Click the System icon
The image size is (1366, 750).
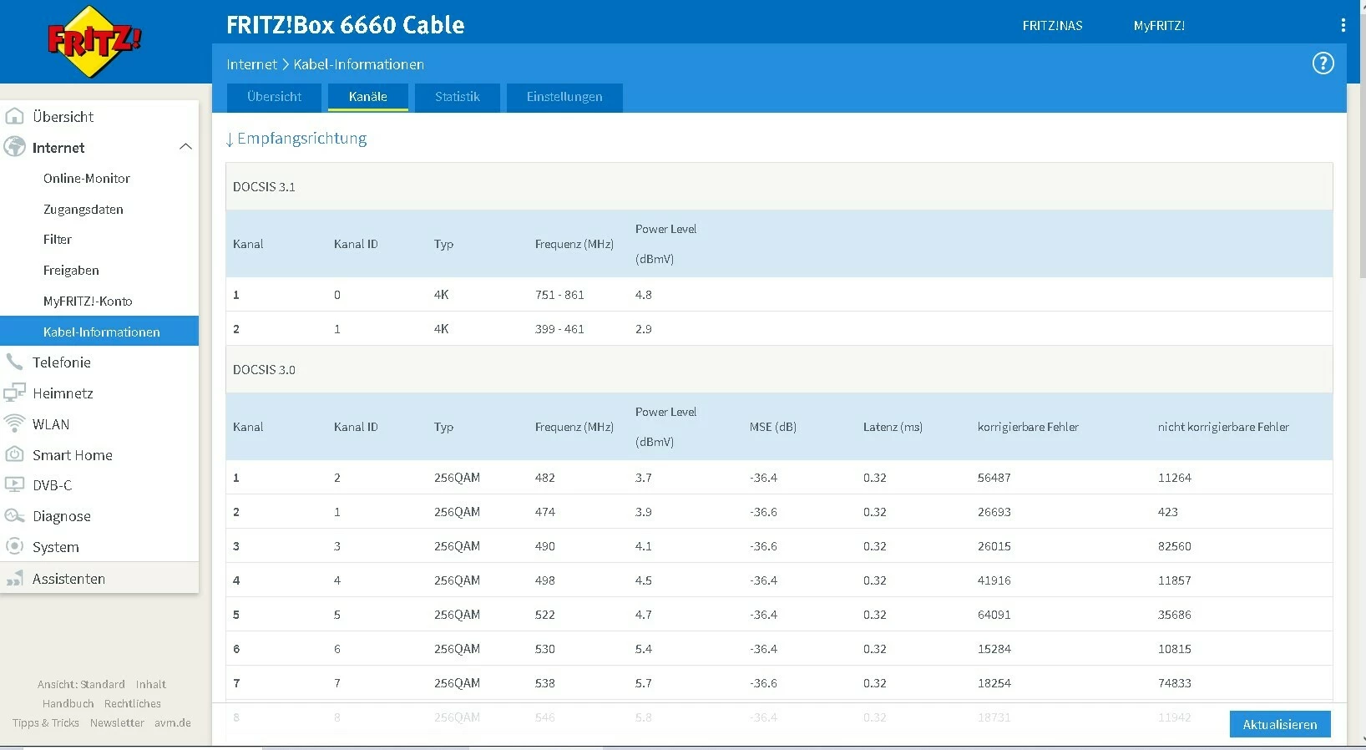(14, 546)
